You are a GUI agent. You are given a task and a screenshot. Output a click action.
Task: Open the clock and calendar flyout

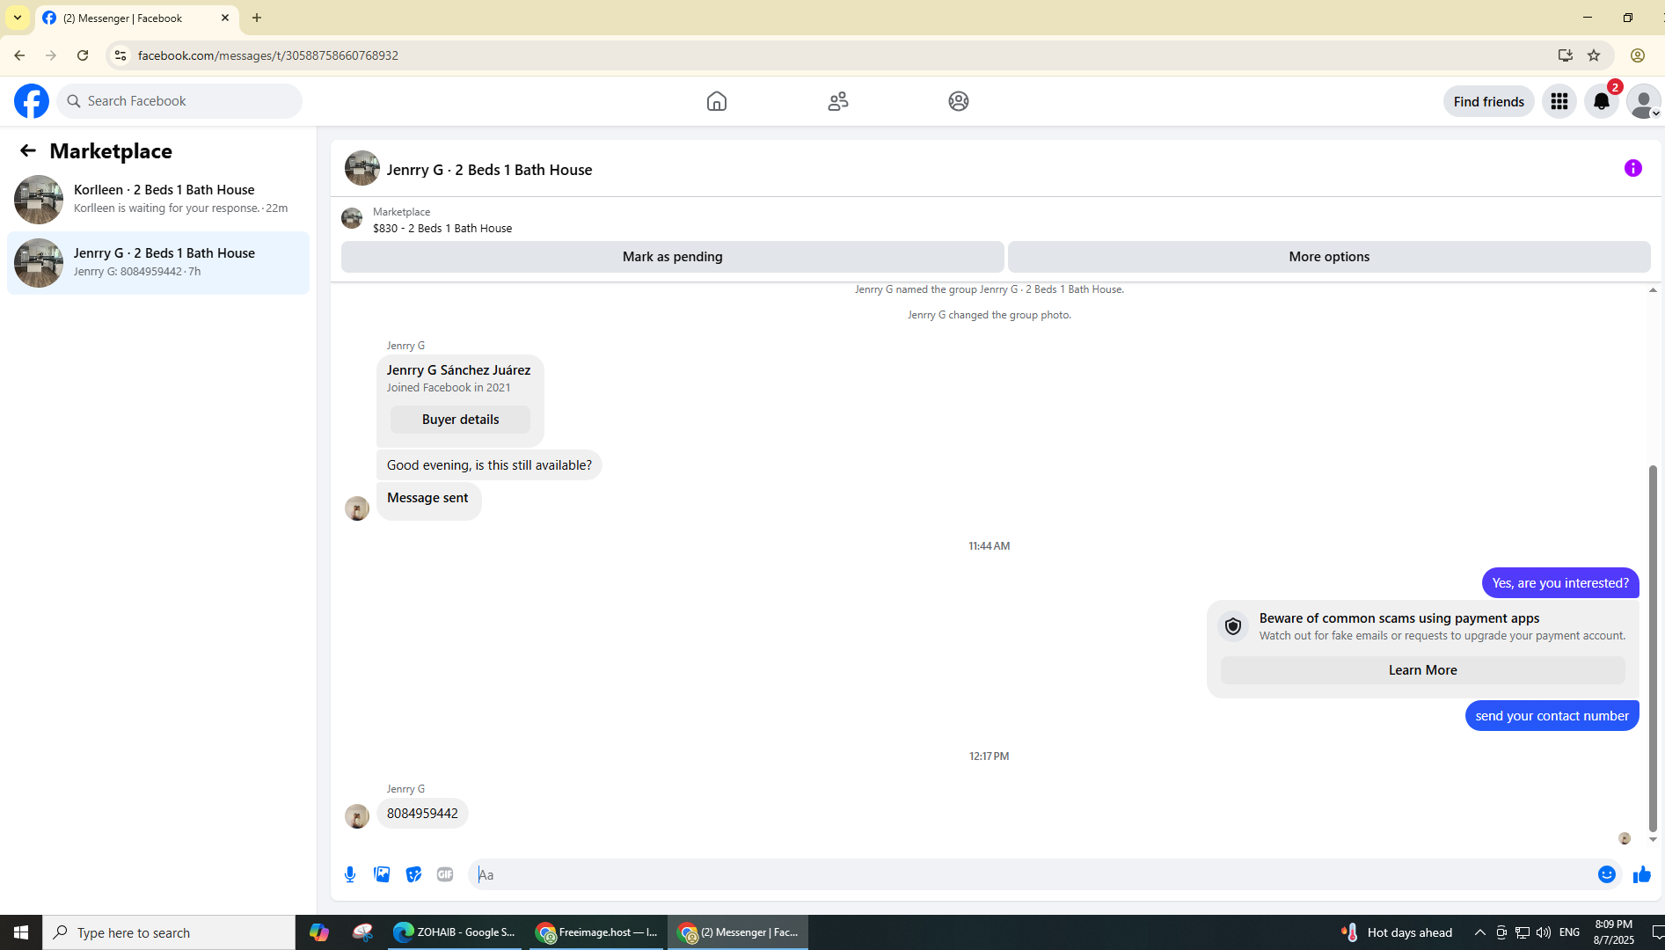point(1614,932)
